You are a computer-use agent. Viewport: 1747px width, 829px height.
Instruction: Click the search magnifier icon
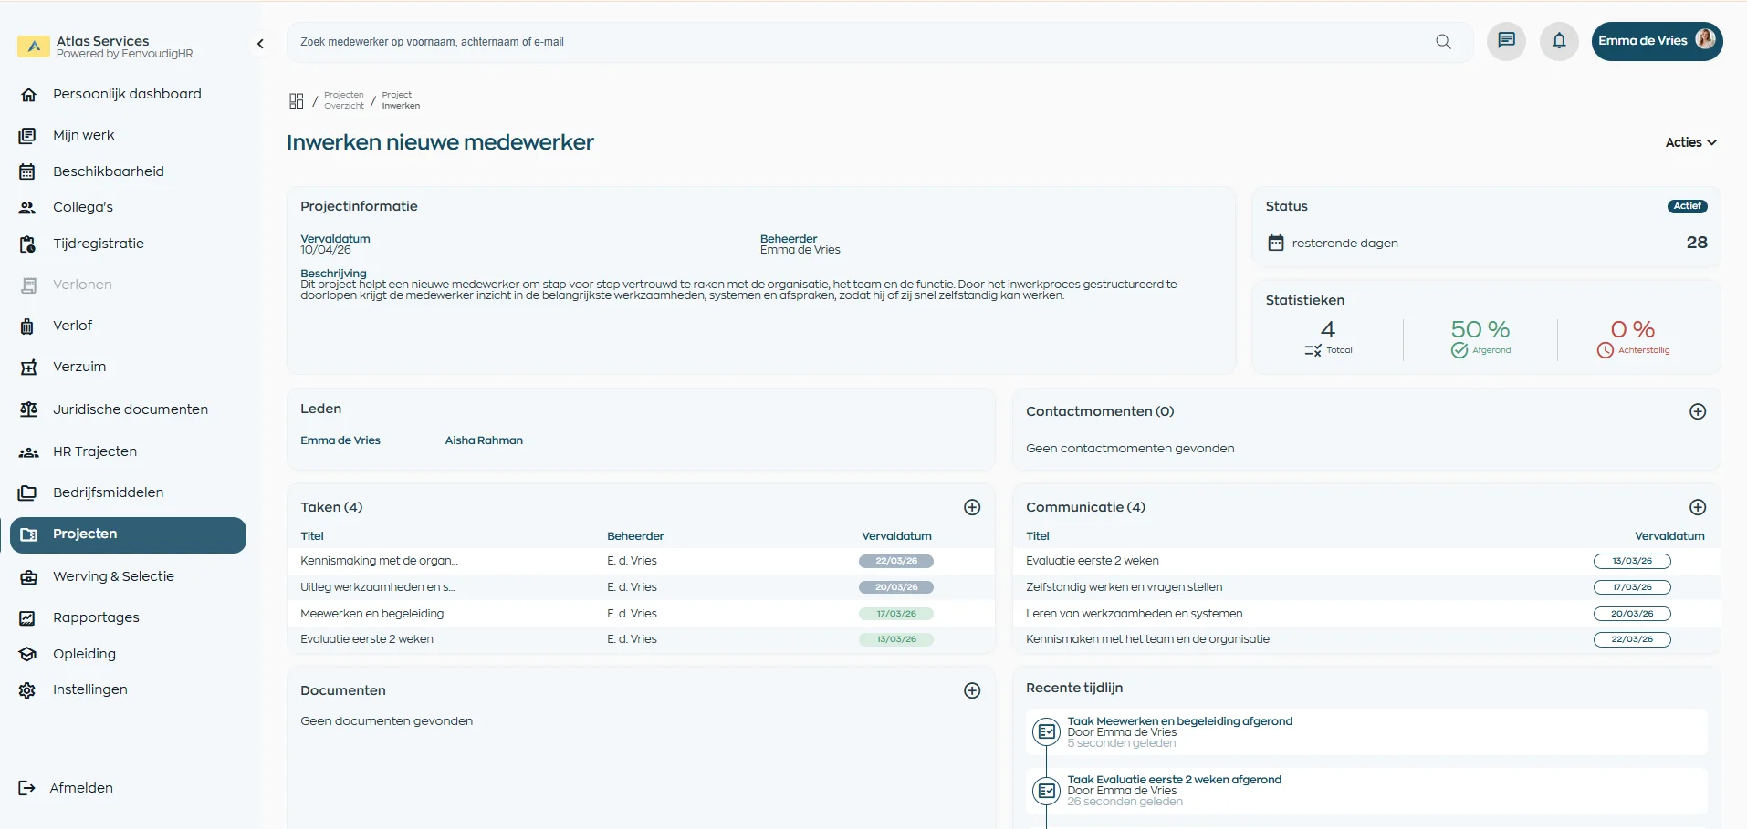(1443, 41)
